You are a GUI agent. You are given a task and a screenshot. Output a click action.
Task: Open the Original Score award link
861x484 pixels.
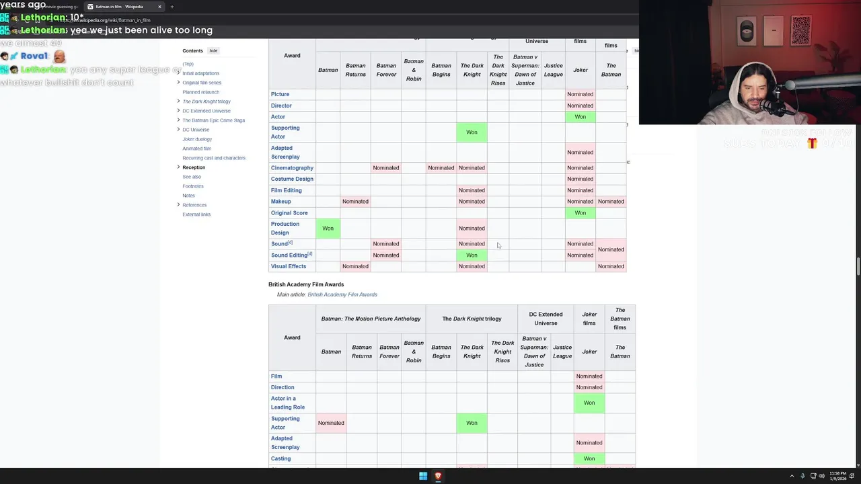(289, 213)
